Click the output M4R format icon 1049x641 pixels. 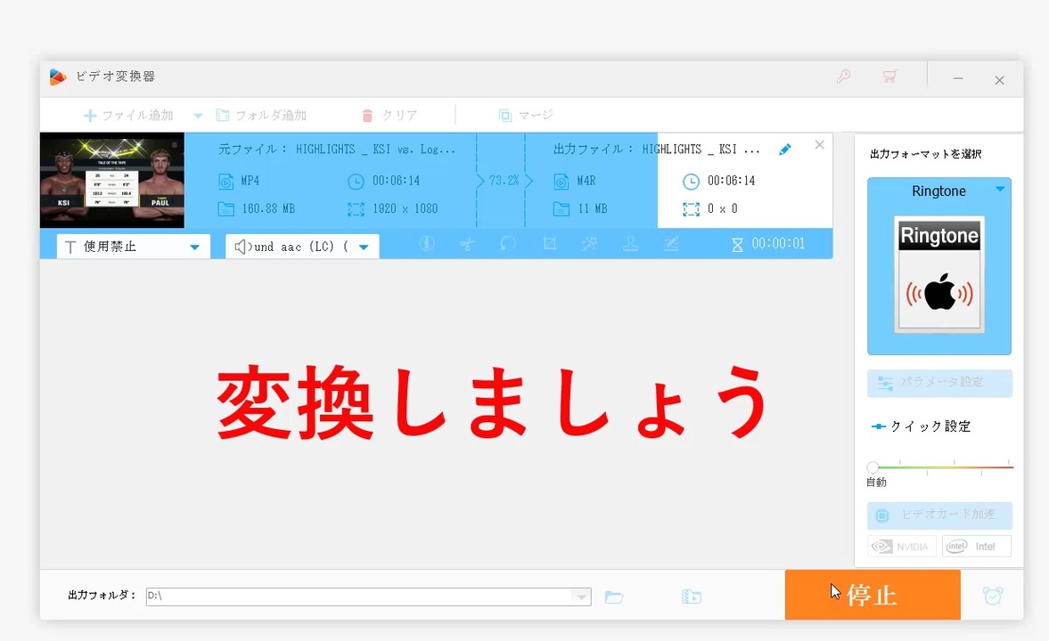click(561, 181)
